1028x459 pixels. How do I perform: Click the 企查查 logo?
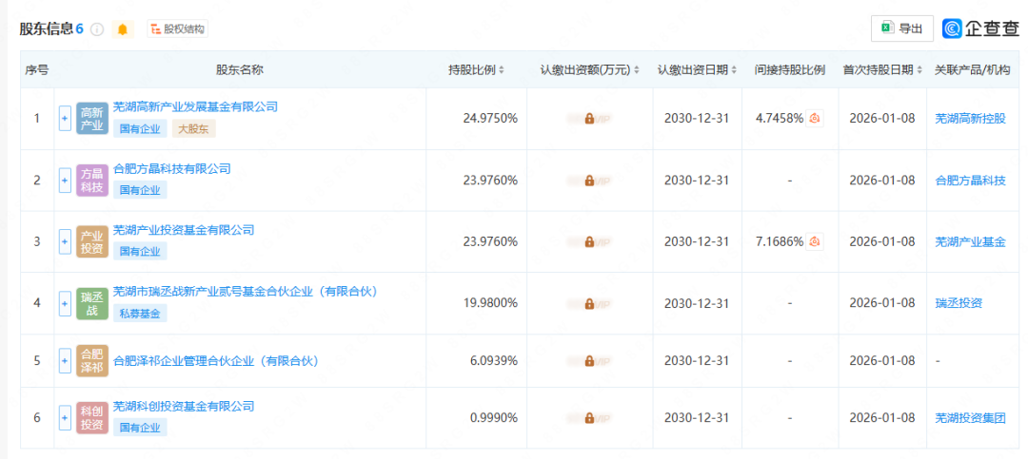point(981,29)
